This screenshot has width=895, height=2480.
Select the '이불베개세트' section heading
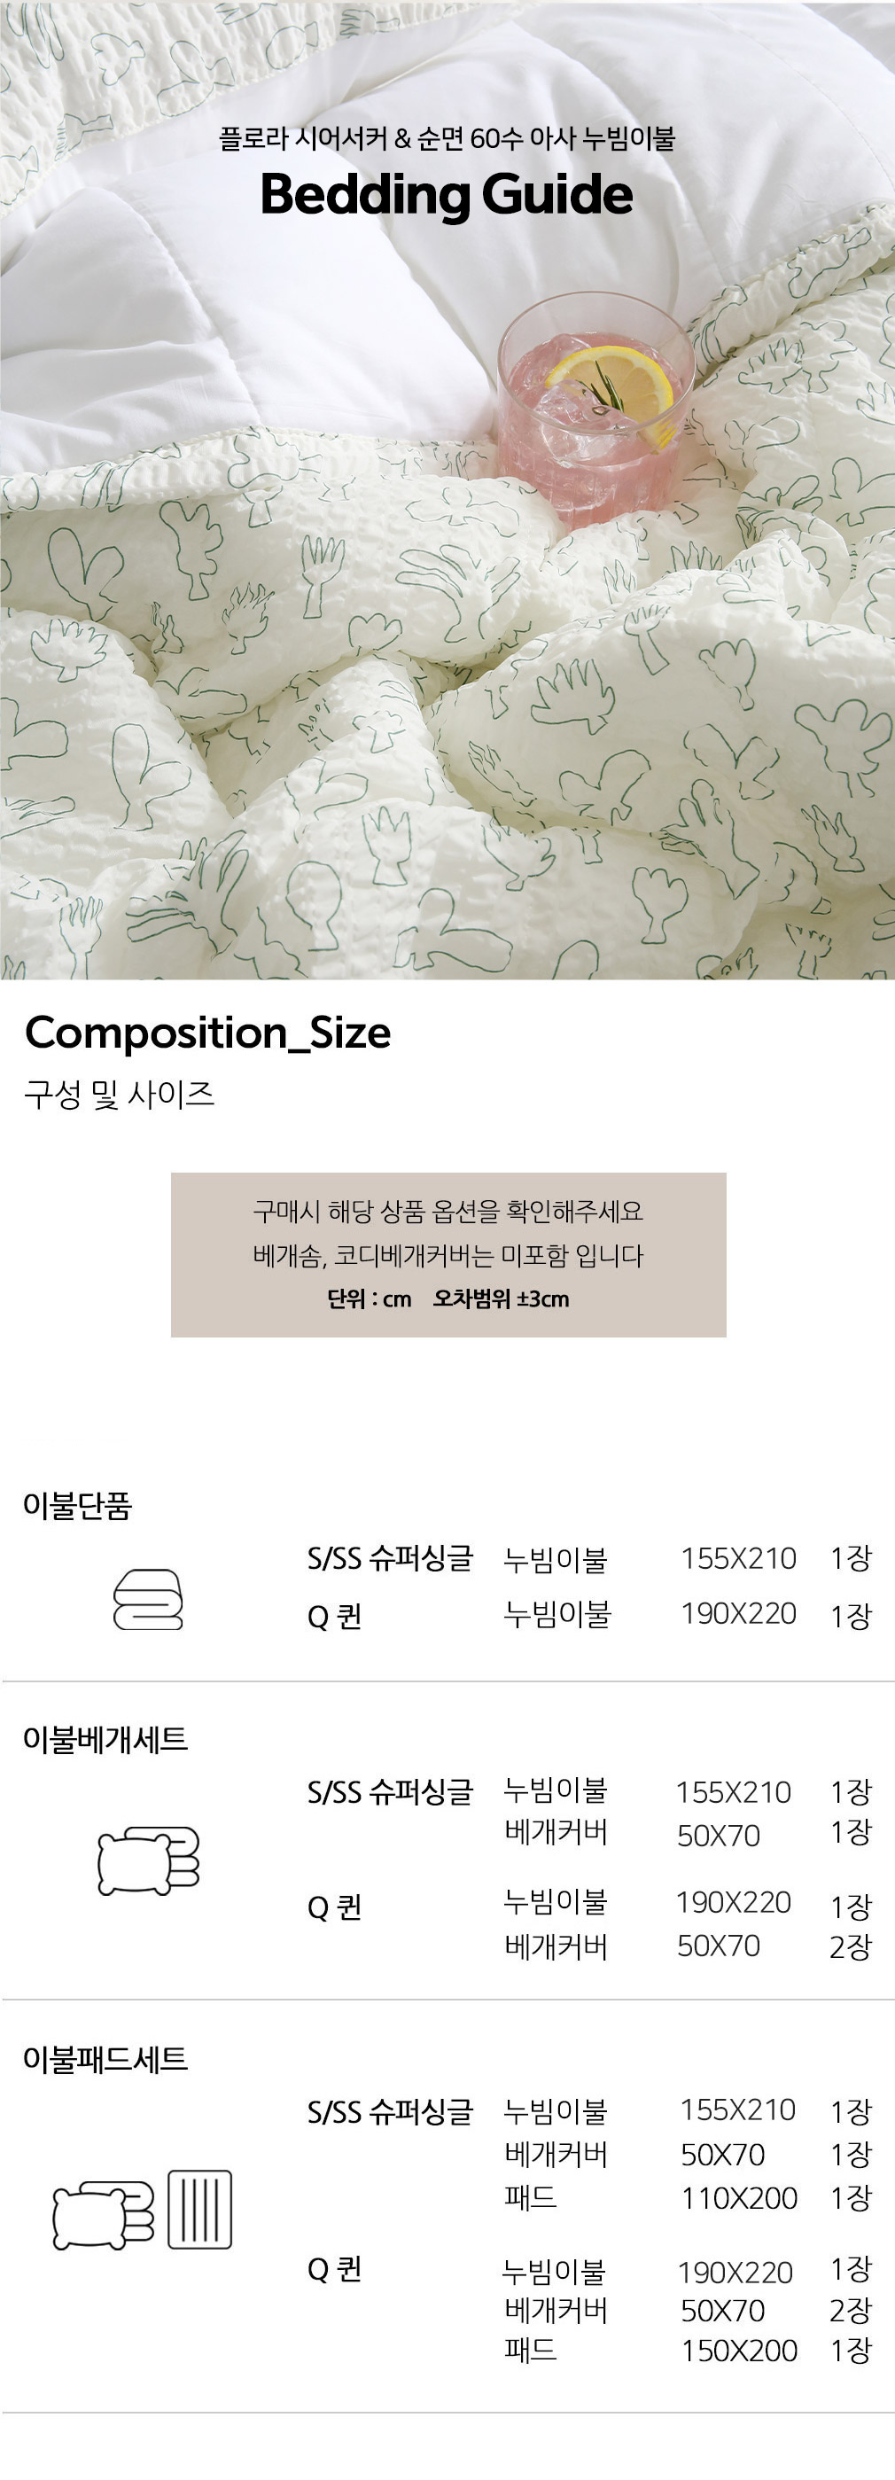pyautogui.click(x=105, y=1739)
